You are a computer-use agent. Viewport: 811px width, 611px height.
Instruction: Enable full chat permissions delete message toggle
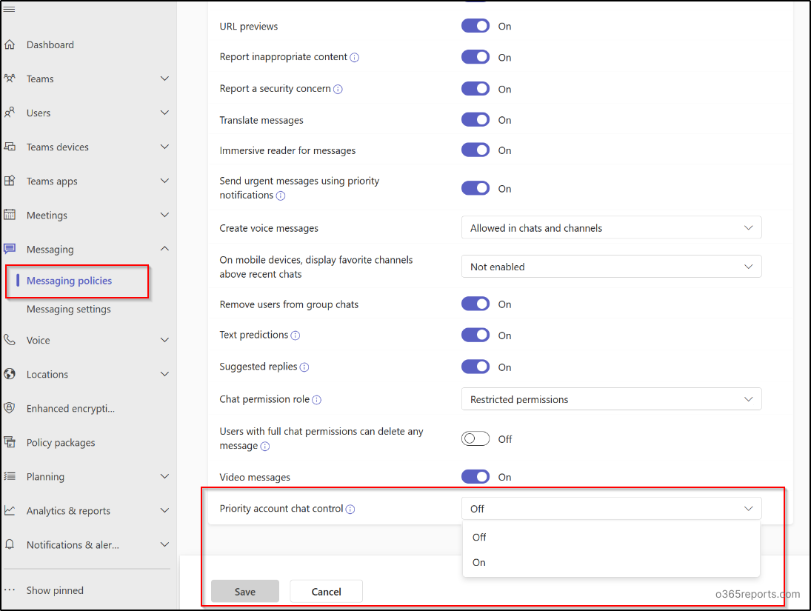tap(475, 438)
